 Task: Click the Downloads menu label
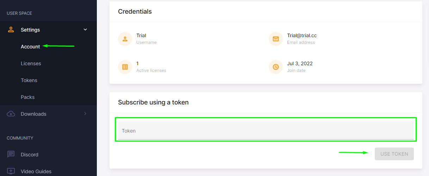click(x=33, y=114)
